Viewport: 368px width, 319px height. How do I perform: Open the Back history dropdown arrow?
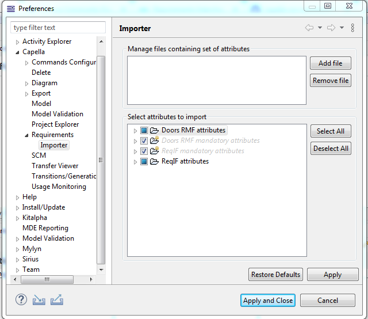click(x=320, y=28)
